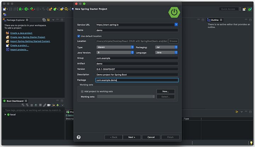
Task: Open the Packaging dropdown showing Jar
Action: (166, 47)
